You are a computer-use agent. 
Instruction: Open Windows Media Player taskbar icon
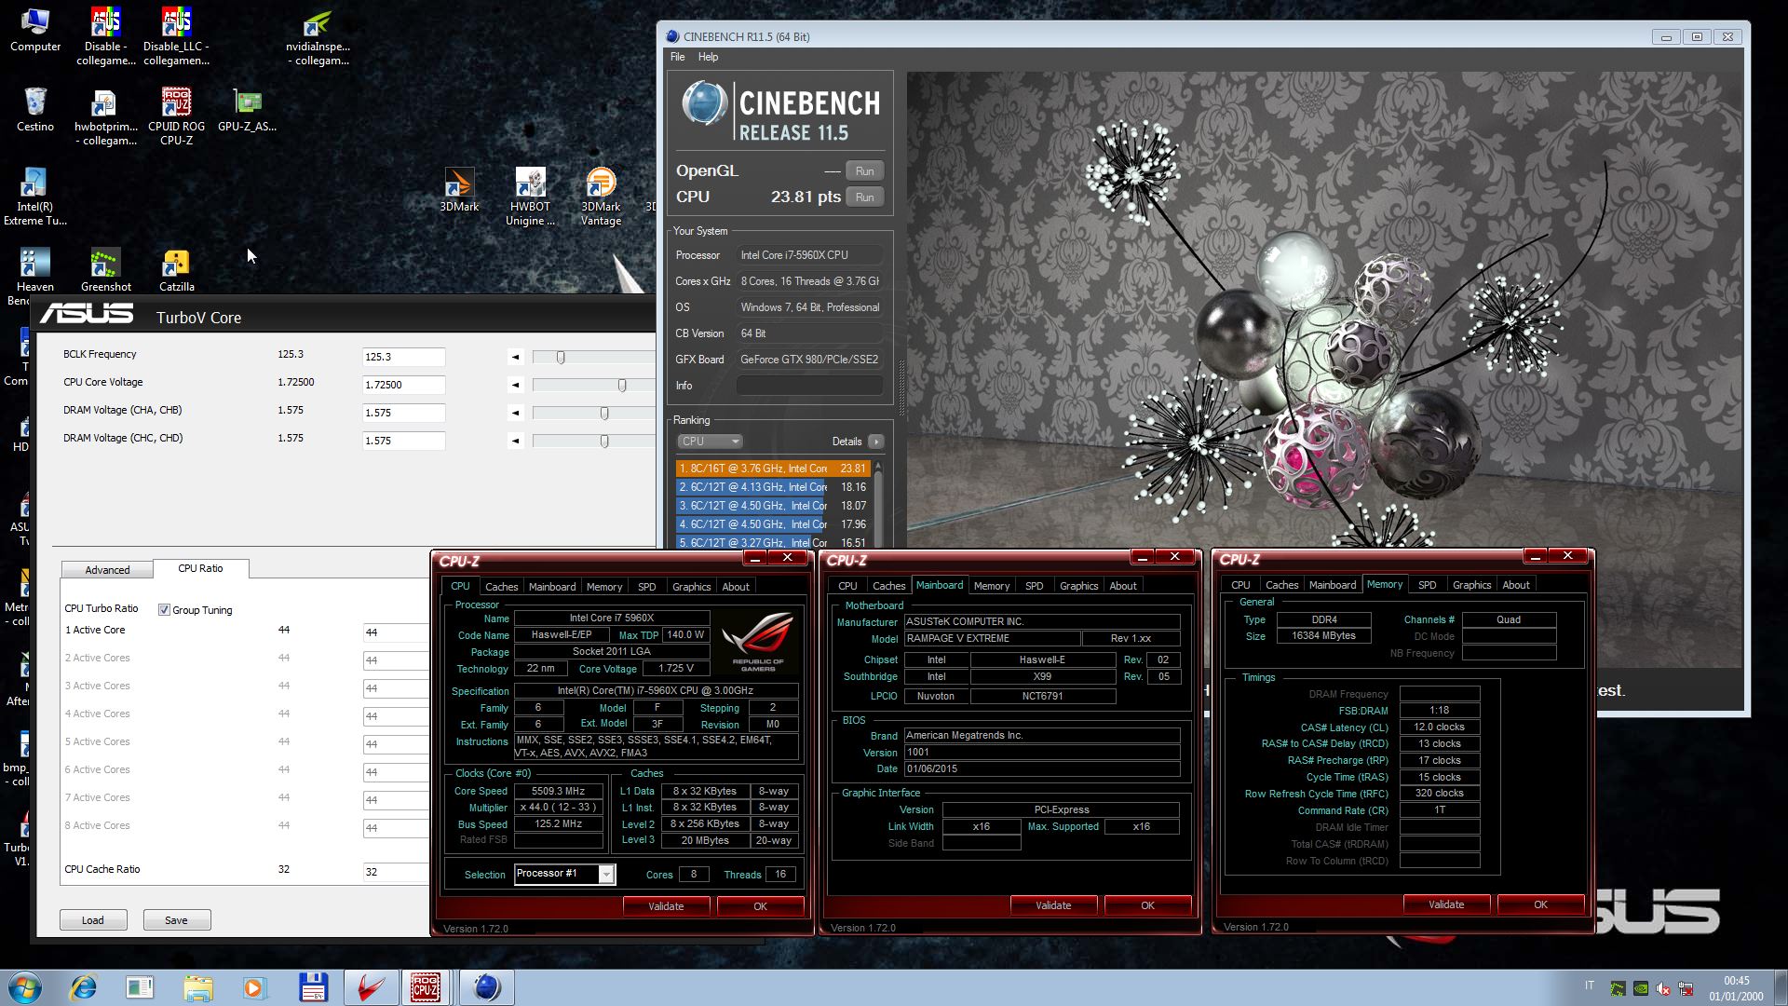[254, 987]
